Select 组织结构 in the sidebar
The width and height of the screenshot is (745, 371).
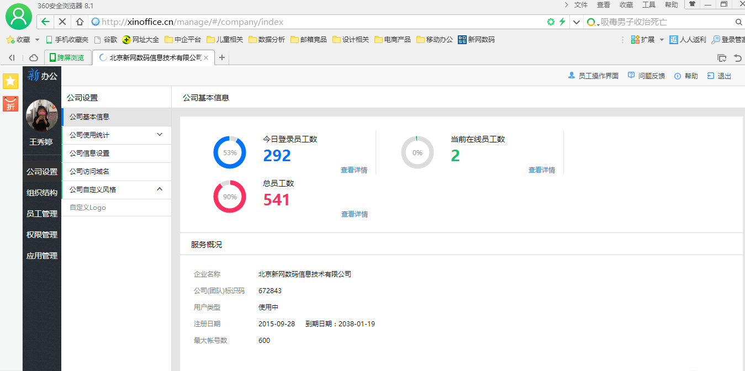pyautogui.click(x=42, y=193)
